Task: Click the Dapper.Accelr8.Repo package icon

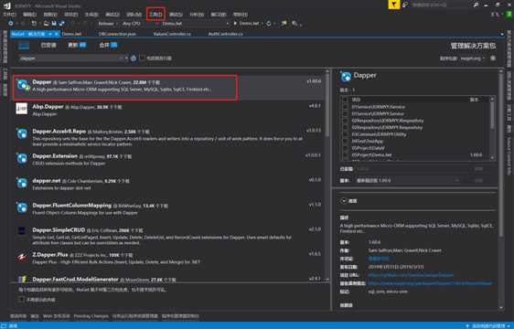Action: [x=22, y=133]
